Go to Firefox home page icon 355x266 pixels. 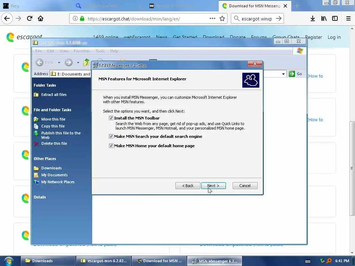point(41,18)
